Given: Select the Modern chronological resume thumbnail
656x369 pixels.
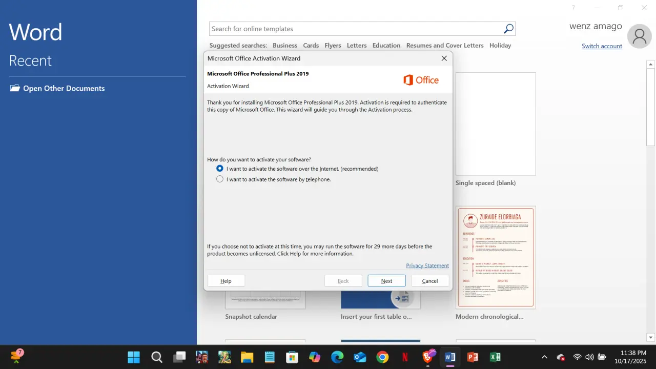Looking at the screenshot, I should point(496,257).
